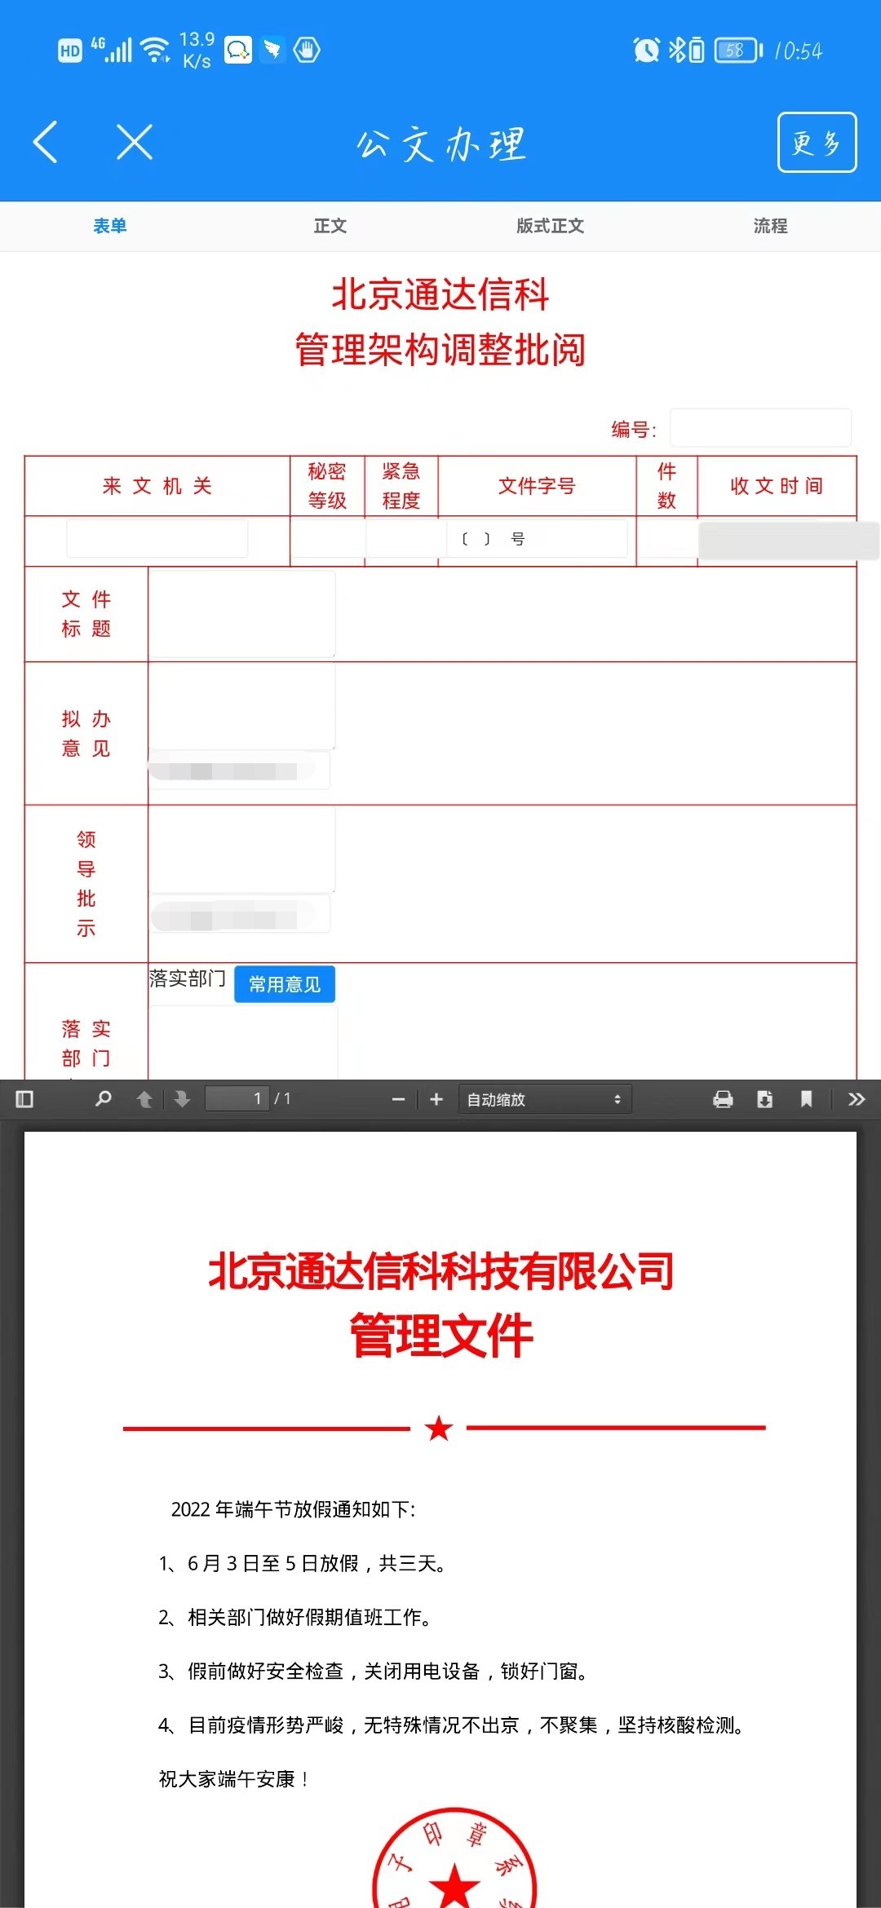
Task: Open find in PDF document
Action: coord(104,1099)
